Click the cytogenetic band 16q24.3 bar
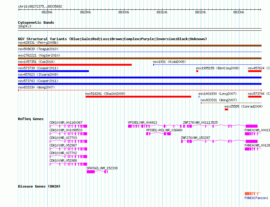Viewport: 270px width, 207px height. (x=140, y=29)
